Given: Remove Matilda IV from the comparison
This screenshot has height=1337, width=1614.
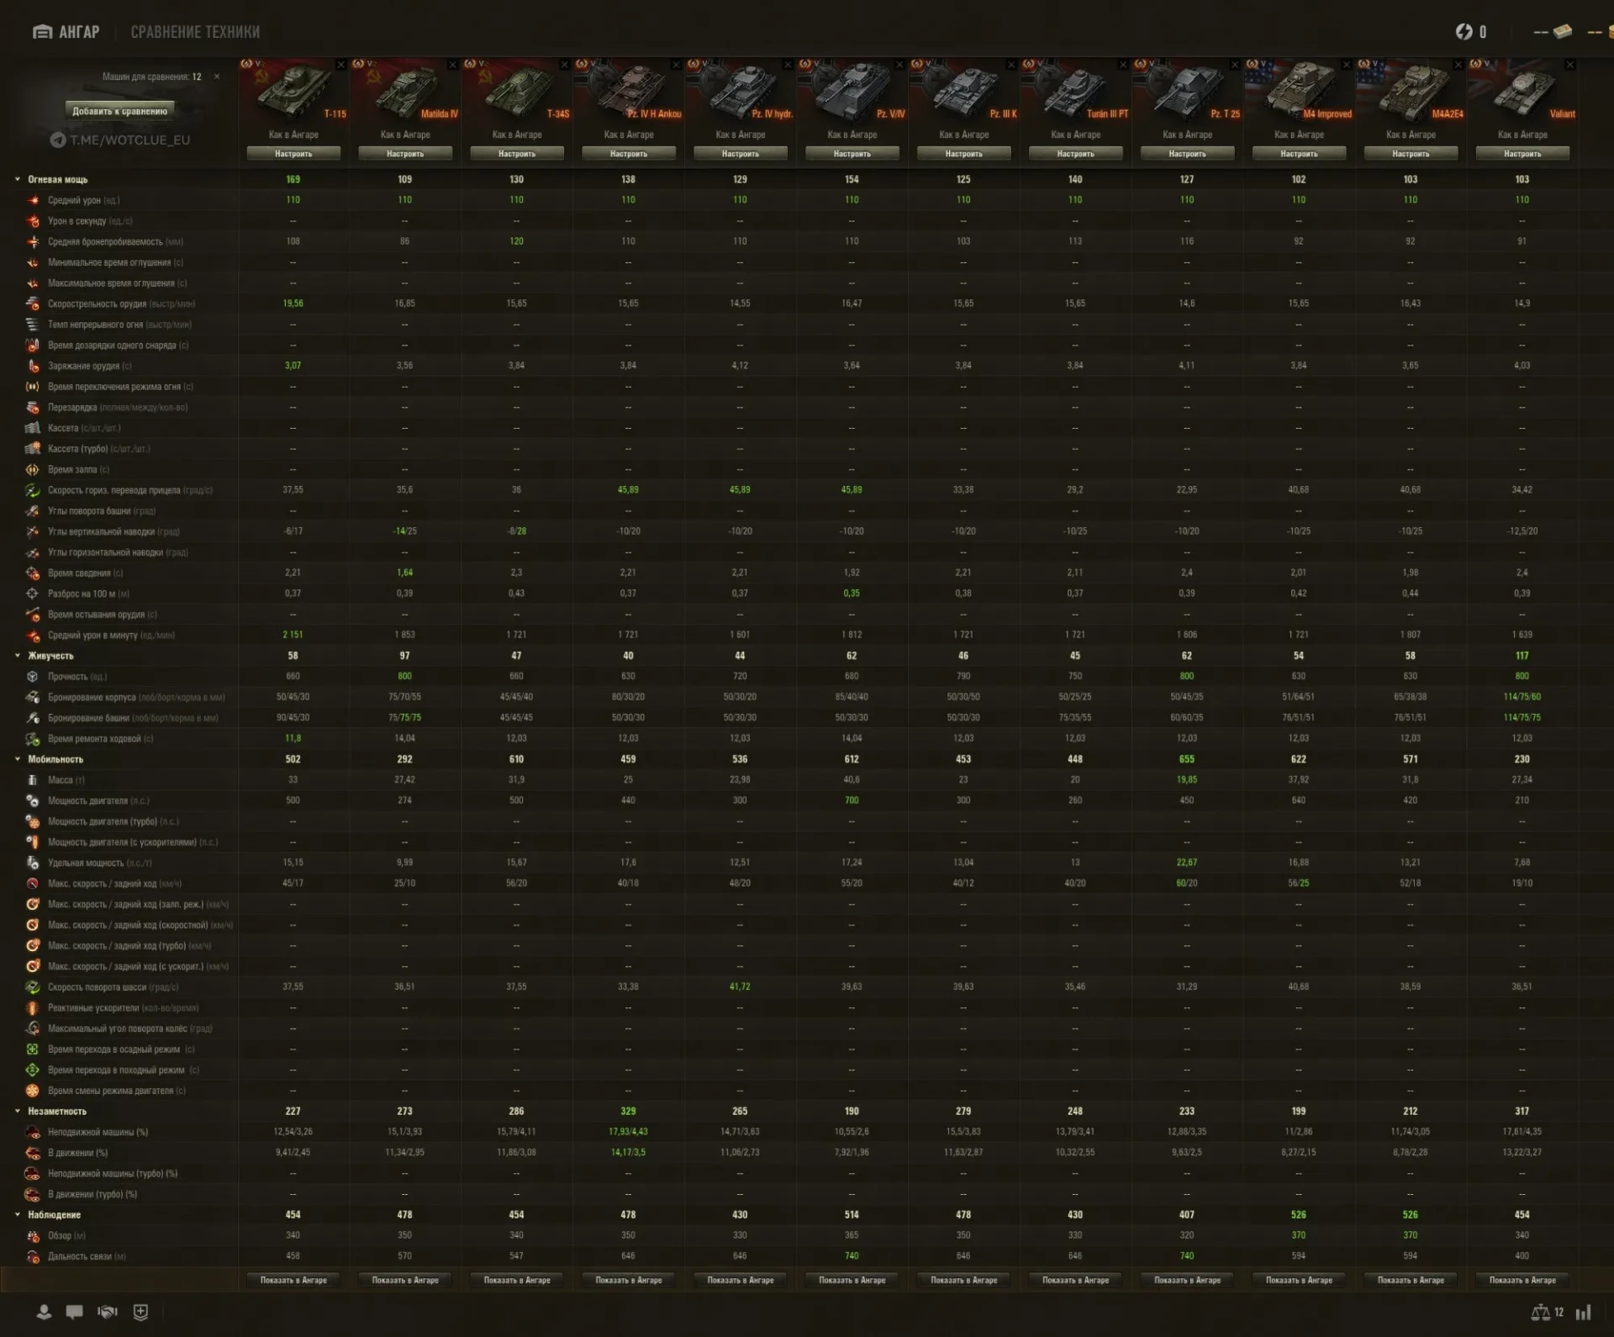Looking at the screenshot, I should [x=453, y=64].
